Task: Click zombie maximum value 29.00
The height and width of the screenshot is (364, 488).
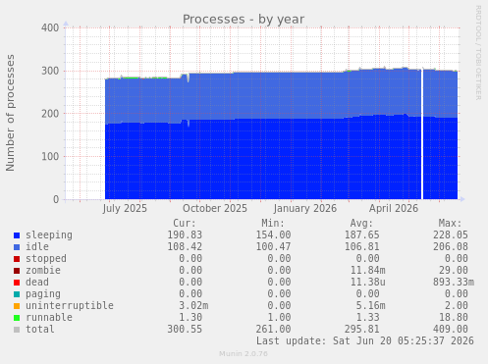Action: [454, 270]
